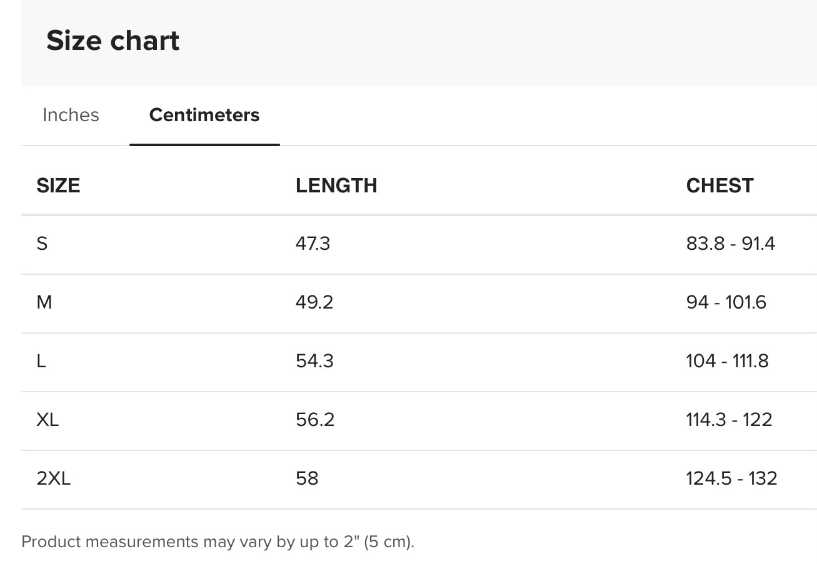
Task: Select the XL size row label
Action: point(48,419)
